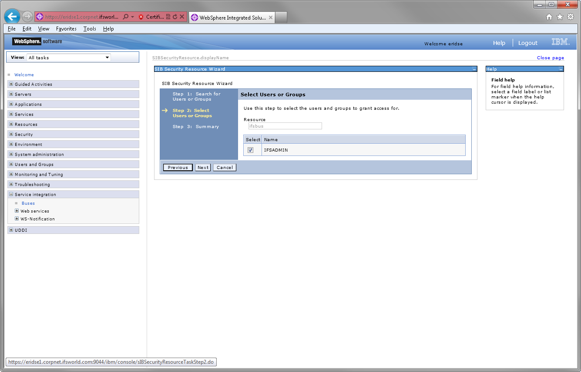Expand the Resources node
This screenshot has height=372, width=581.
[11, 124]
